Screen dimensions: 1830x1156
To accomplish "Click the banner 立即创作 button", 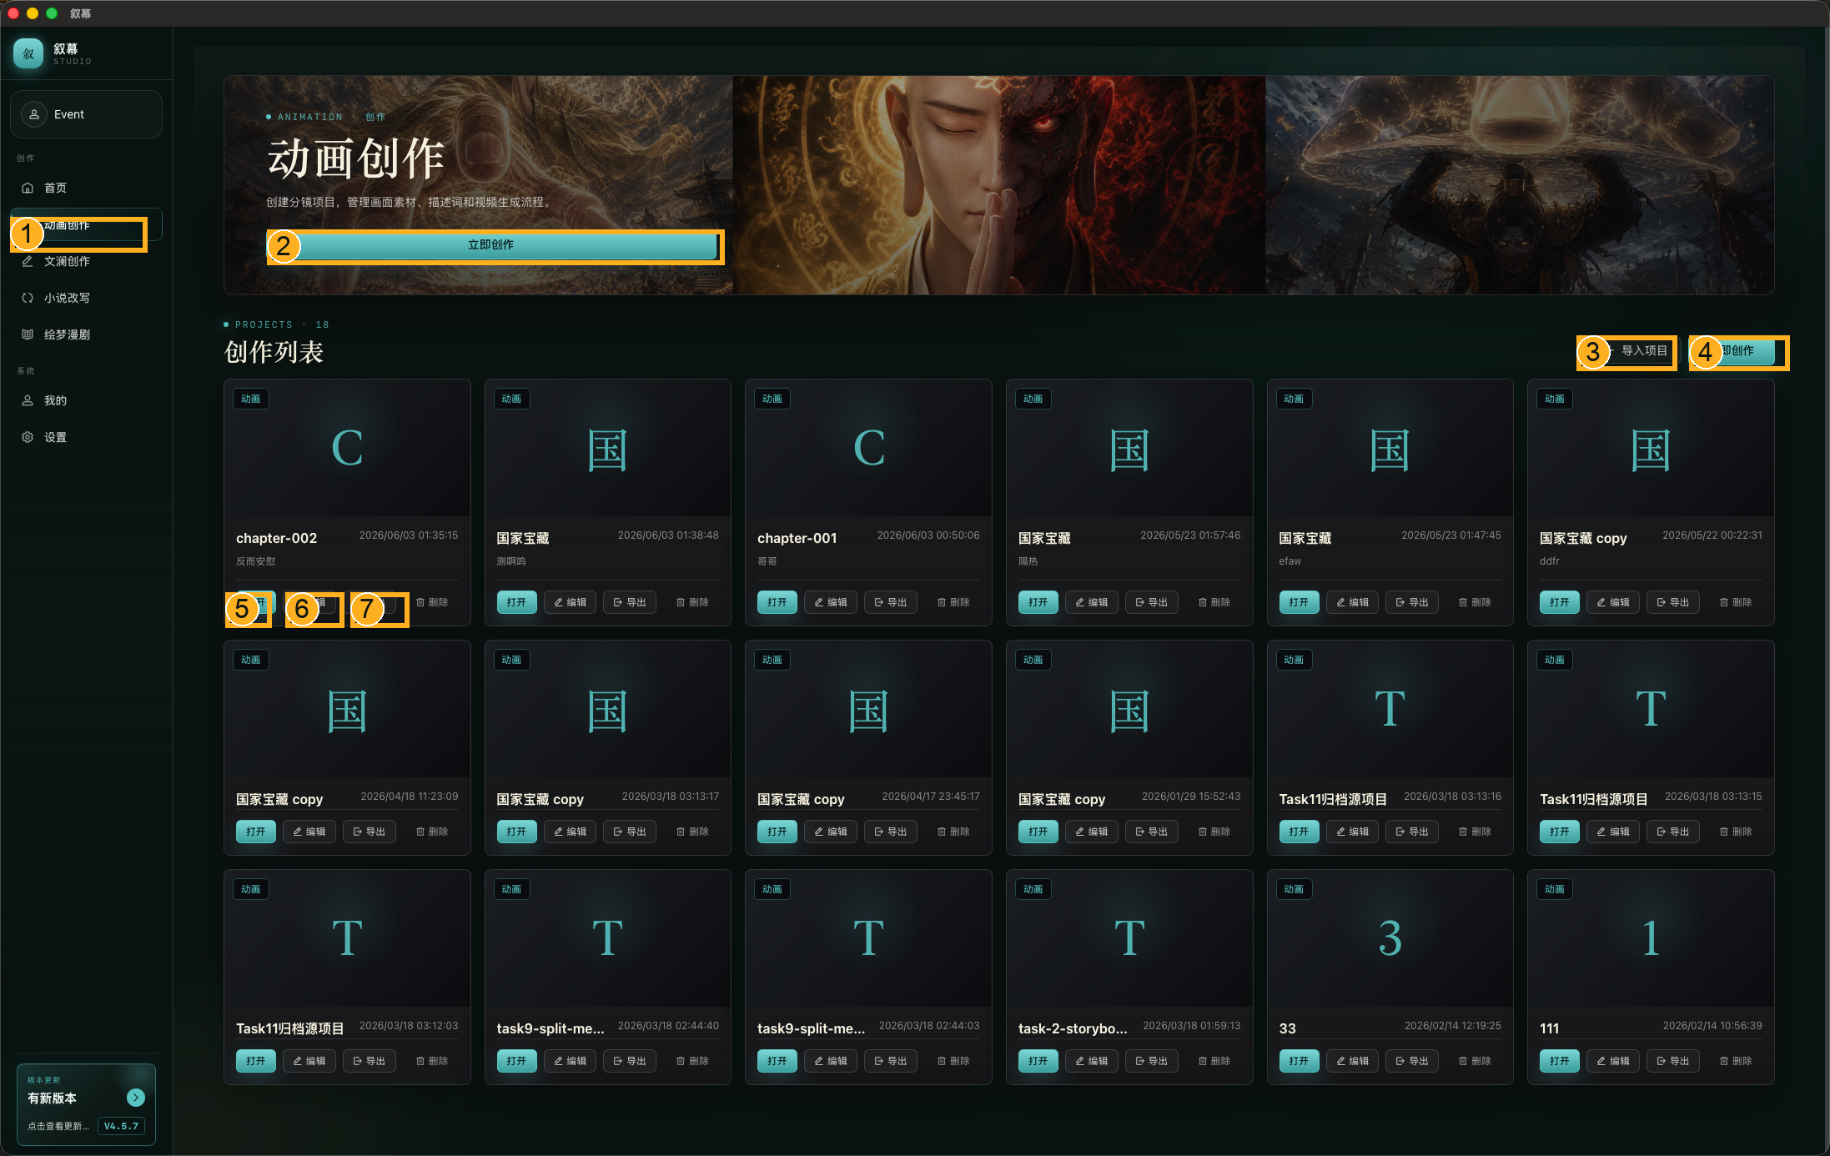I will pos(490,245).
